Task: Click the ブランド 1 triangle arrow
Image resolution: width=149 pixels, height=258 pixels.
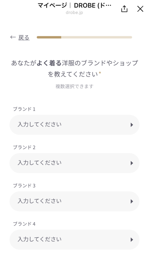Action: (x=132, y=125)
